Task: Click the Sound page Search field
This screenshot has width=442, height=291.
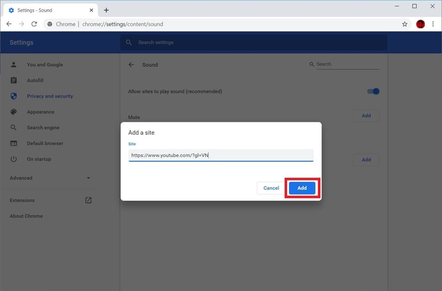Action: pyautogui.click(x=348, y=64)
